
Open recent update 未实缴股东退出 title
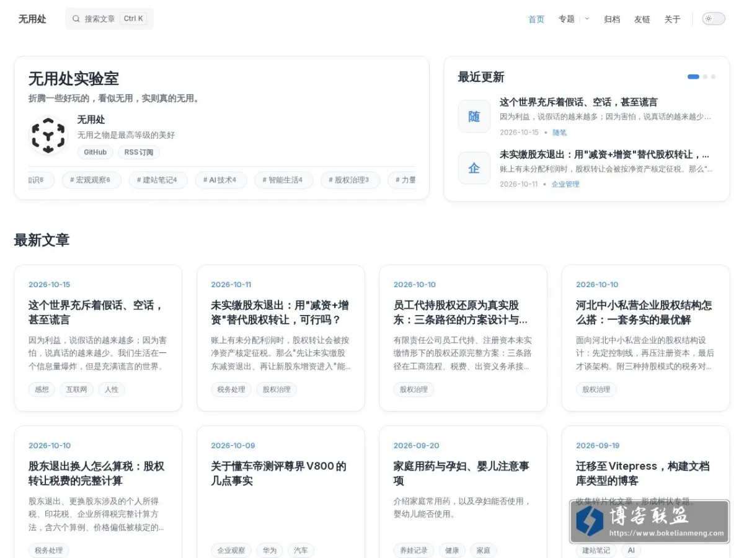tap(604, 154)
